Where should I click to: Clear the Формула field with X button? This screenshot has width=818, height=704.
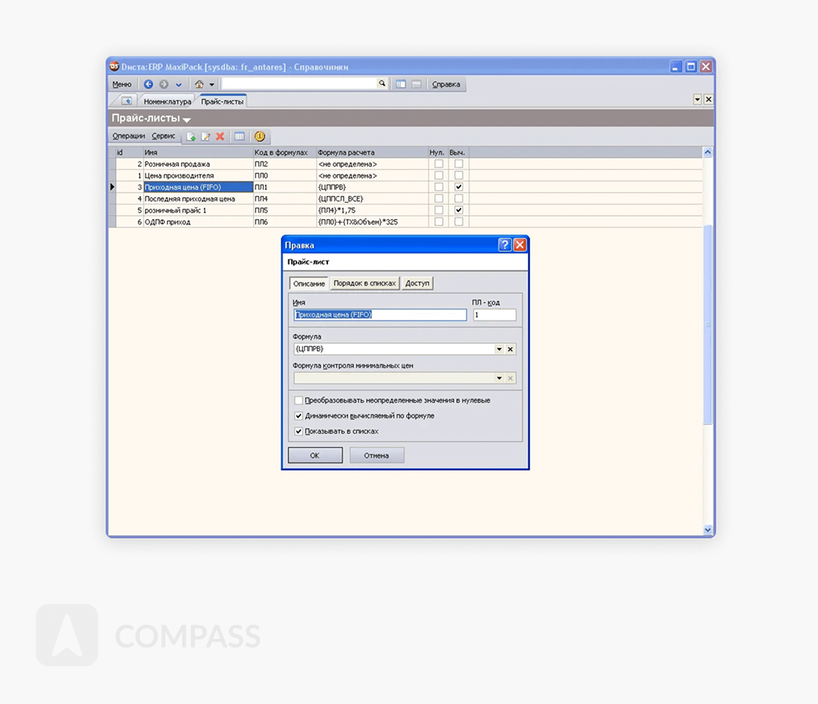[x=510, y=349]
